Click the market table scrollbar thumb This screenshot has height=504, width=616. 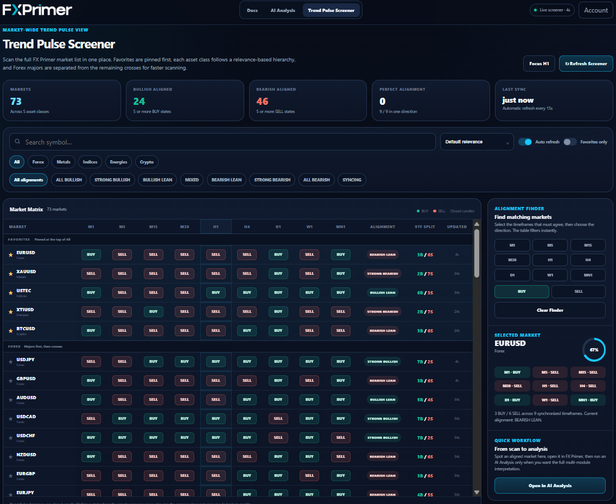(x=477, y=253)
